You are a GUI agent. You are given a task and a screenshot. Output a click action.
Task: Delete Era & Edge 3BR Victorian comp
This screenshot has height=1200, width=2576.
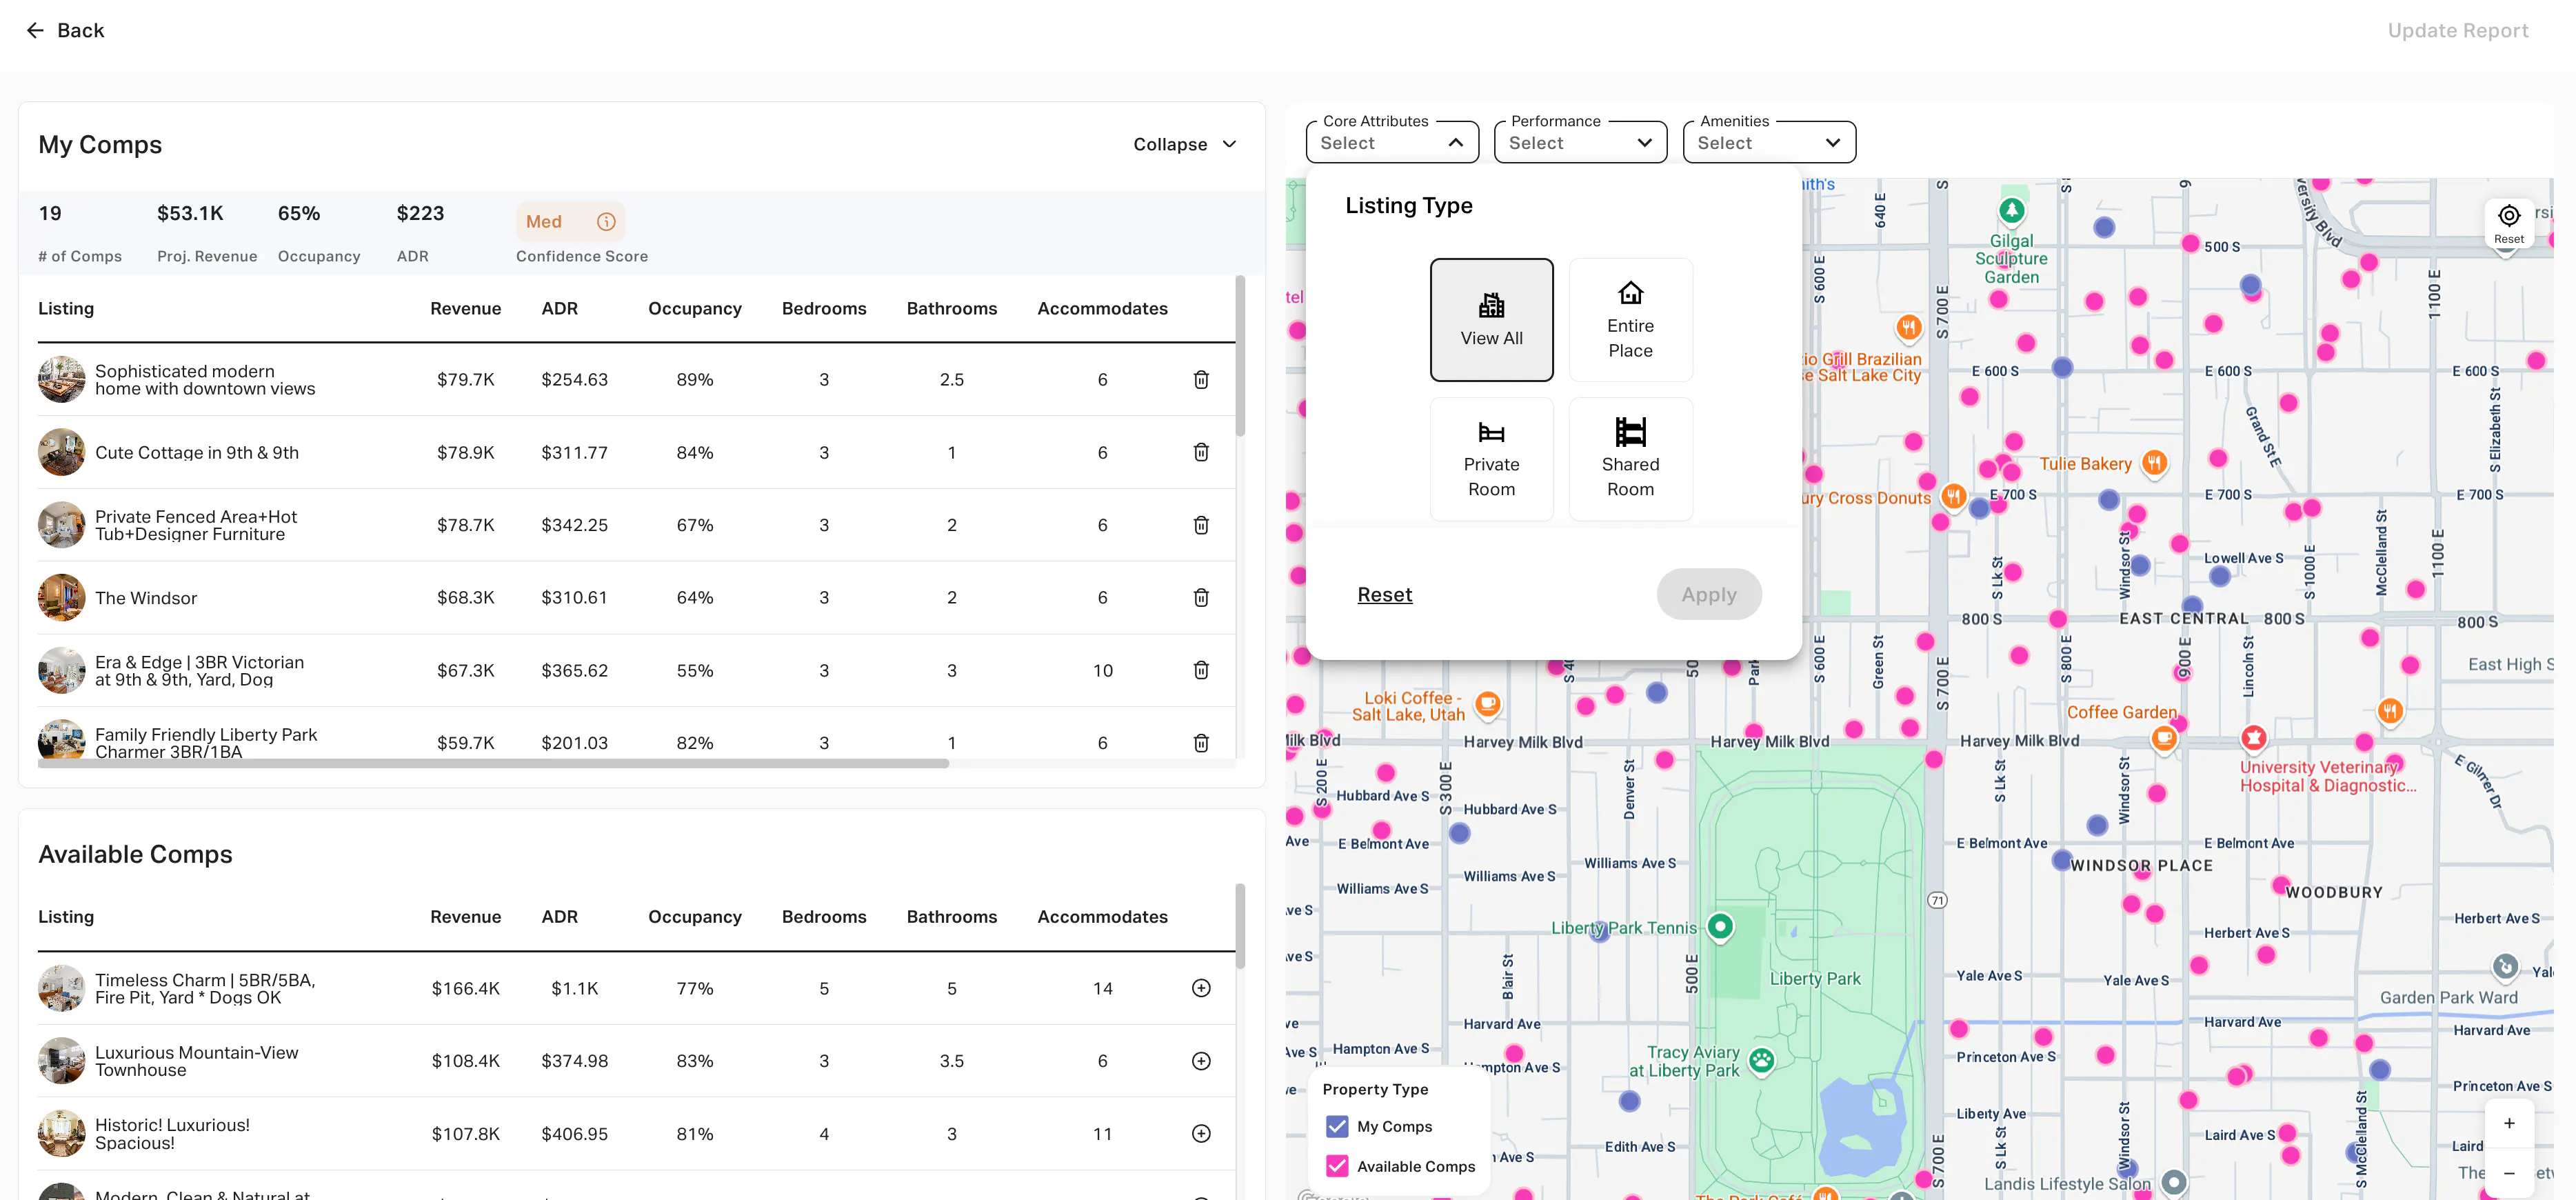click(x=1201, y=670)
